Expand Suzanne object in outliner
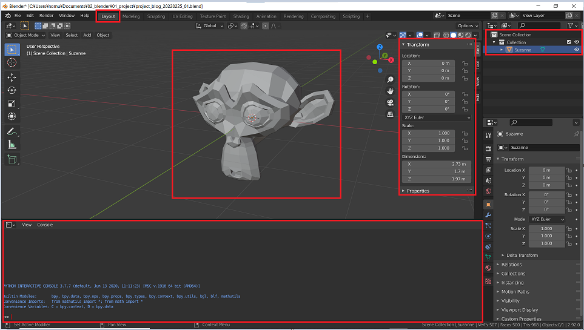The width and height of the screenshot is (584, 330). click(502, 50)
